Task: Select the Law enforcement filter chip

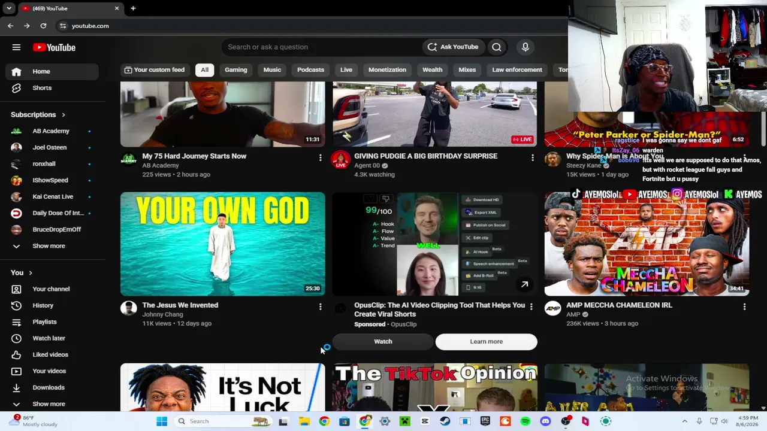Action: (517, 70)
